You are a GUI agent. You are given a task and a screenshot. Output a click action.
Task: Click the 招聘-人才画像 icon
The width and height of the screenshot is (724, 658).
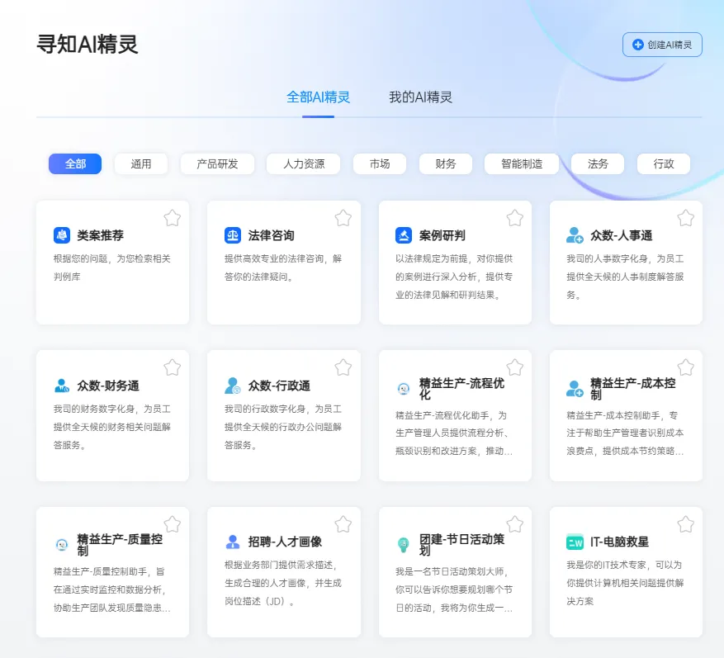[233, 542]
